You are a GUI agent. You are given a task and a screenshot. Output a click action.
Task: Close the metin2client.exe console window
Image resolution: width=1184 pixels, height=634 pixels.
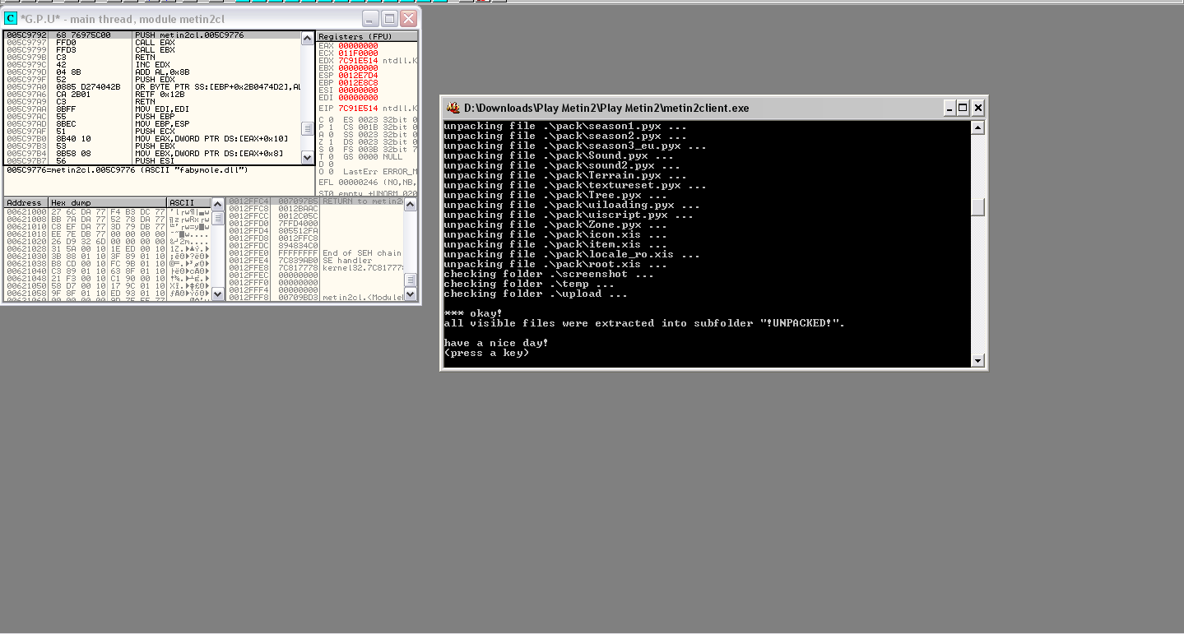[978, 108]
